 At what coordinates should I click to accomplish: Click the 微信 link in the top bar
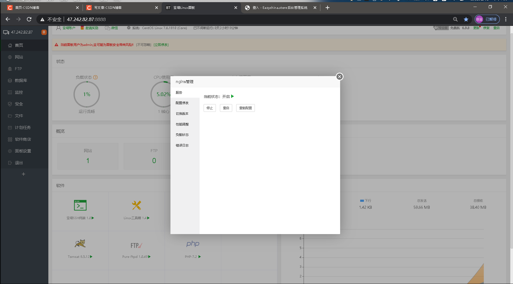pos(115,28)
